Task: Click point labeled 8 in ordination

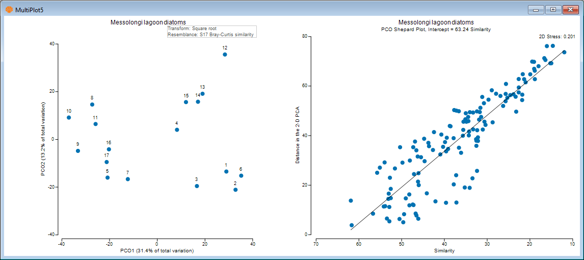Action: point(92,105)
